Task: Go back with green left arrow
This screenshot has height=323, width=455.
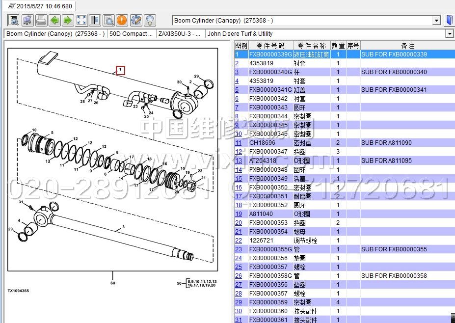Action: click(54, 20)
